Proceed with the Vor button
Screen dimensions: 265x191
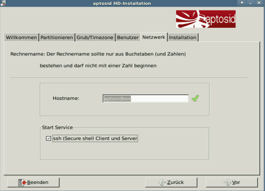click(232, 182)
